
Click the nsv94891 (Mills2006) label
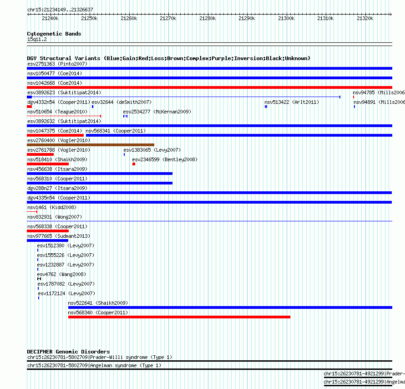pyautogui.click(x=379, y=102)
